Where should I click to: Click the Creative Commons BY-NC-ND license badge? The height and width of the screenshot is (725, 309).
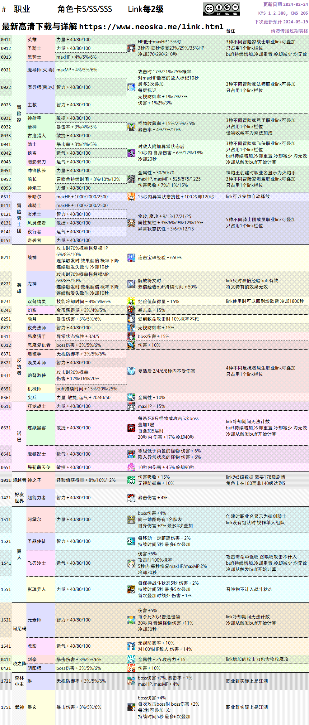(222, 9)
